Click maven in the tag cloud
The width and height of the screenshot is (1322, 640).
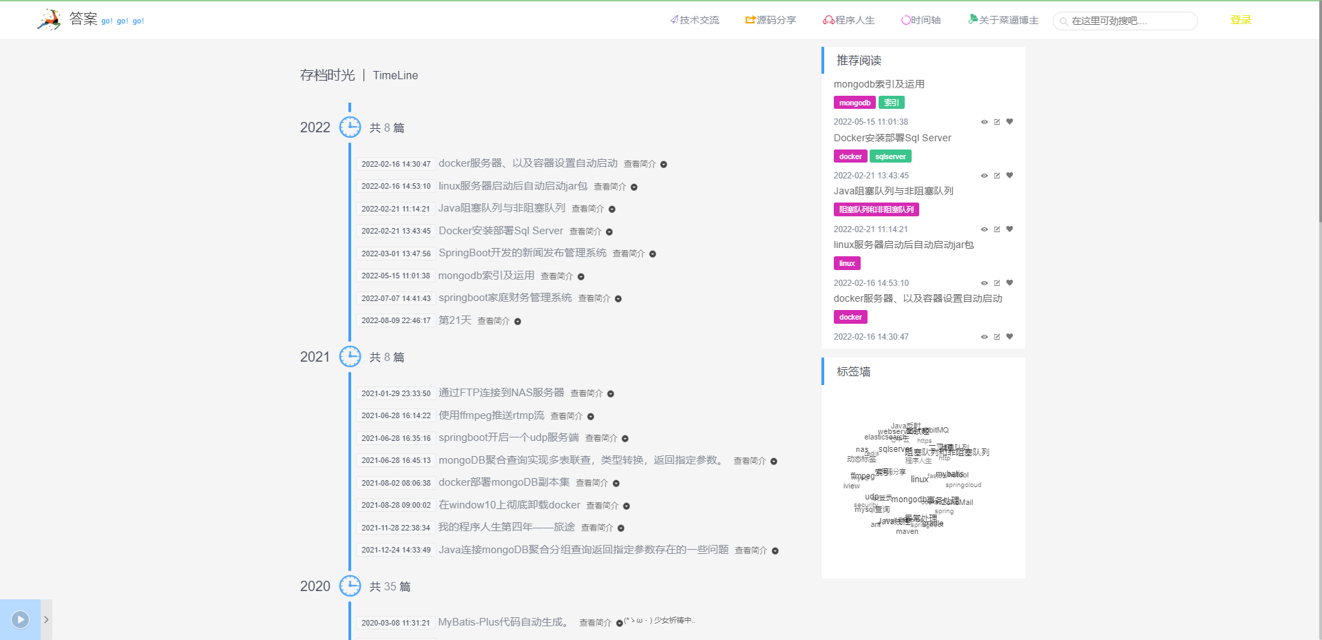coord(907,531)
